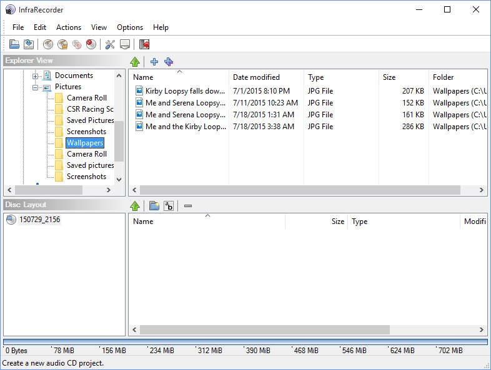
Task: Click the Documents library icon in tree
Action: 47,75
